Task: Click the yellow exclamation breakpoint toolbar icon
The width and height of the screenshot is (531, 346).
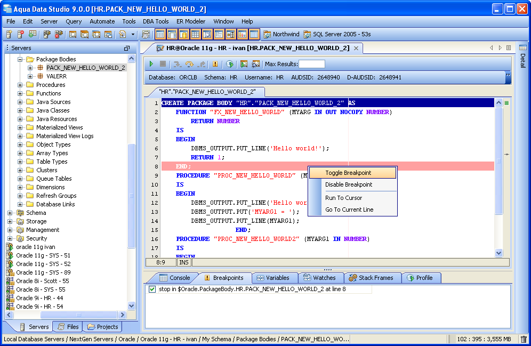Action: (x=215, y=64)
